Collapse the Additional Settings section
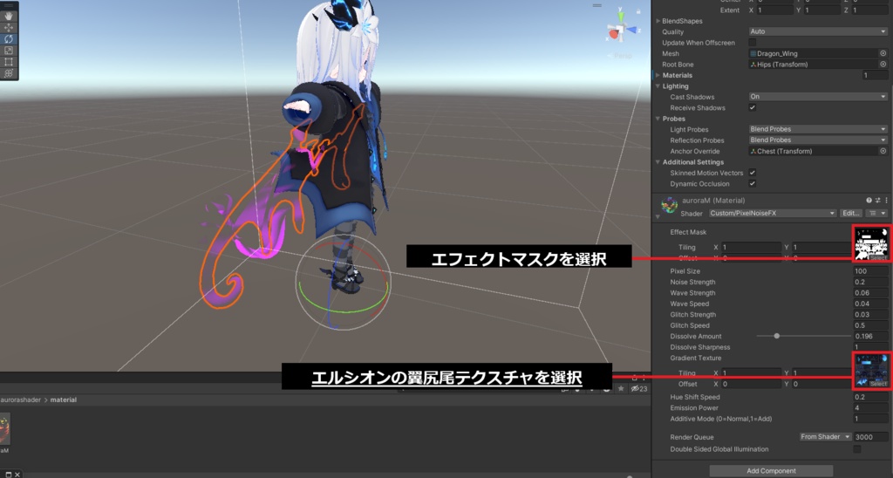This screenshot has height=478, width=893. tap(658, 161)
